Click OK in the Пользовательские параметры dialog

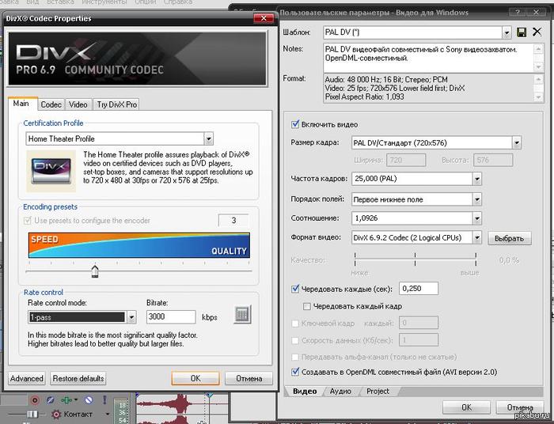click(x=466, y=407)
